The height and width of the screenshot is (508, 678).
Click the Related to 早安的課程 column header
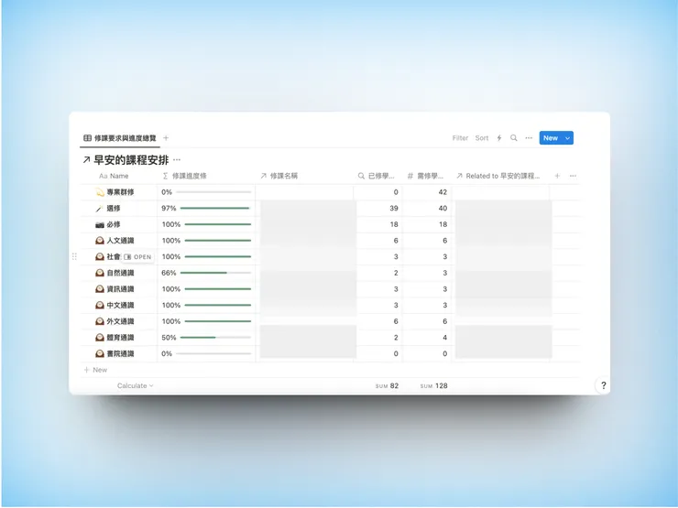(500, 177)
